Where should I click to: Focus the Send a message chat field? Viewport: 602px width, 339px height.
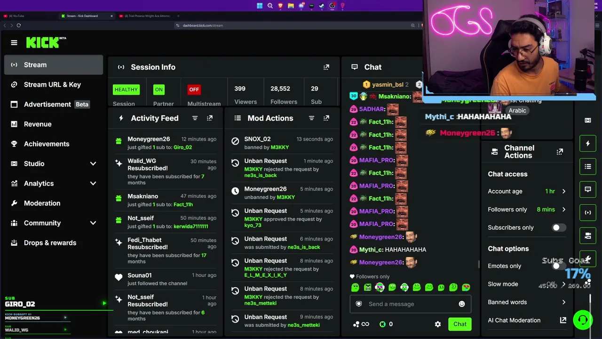[x=410, y=304]
